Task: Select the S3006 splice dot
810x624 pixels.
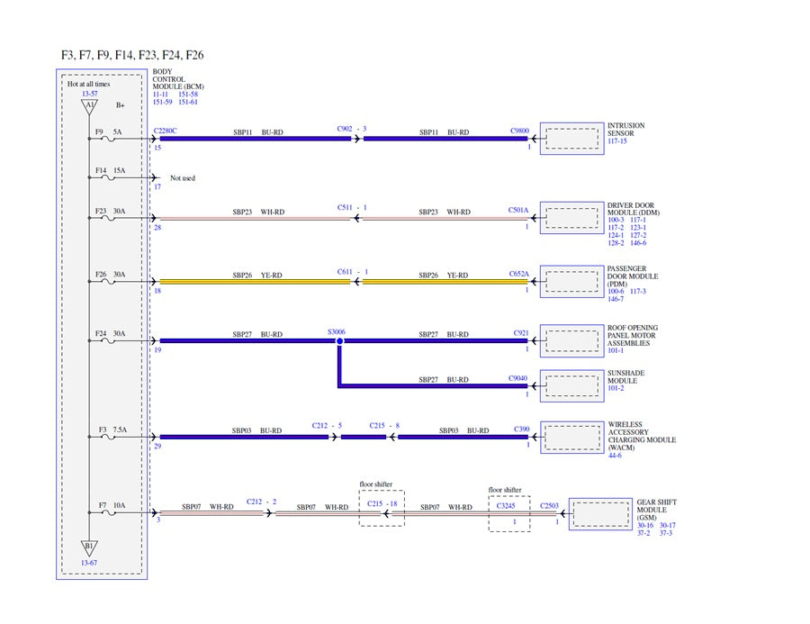Action: pyautogui.click(x=339, y=342)
